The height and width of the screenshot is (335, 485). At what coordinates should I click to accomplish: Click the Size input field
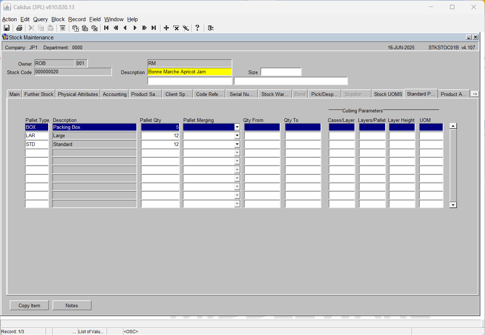pyautogui.click(x=281, y=72)
